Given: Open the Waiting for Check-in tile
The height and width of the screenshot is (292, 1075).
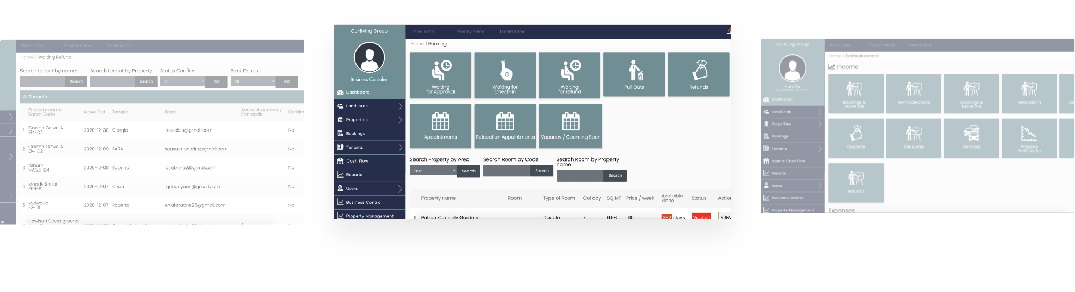Looking at the screenshot, I should (x=505, y=75).
